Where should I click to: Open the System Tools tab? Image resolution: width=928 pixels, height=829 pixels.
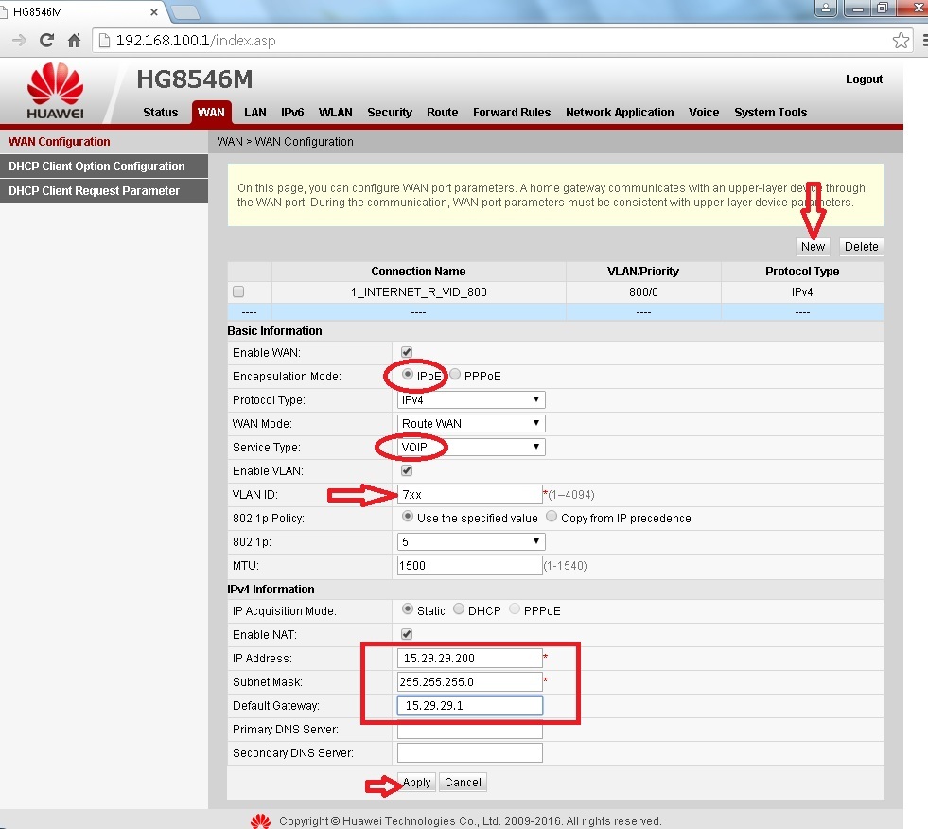tap(770, 112)
